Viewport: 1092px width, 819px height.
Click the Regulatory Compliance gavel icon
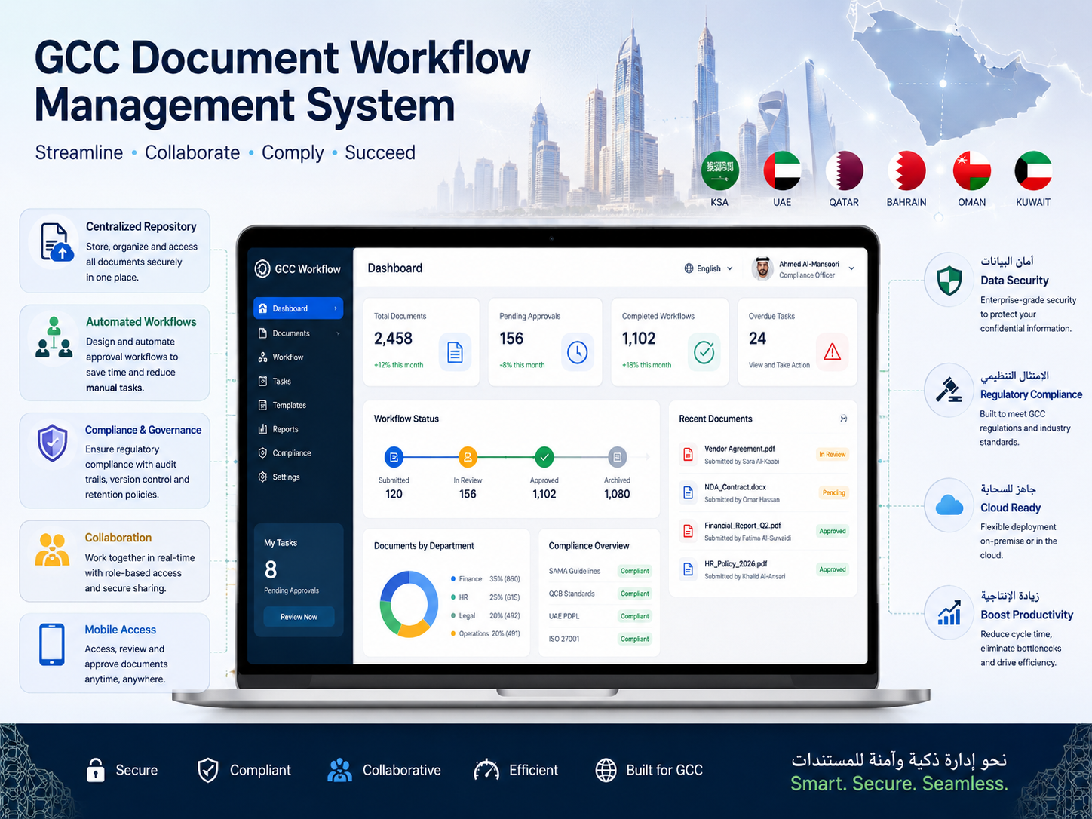(949, 390)
